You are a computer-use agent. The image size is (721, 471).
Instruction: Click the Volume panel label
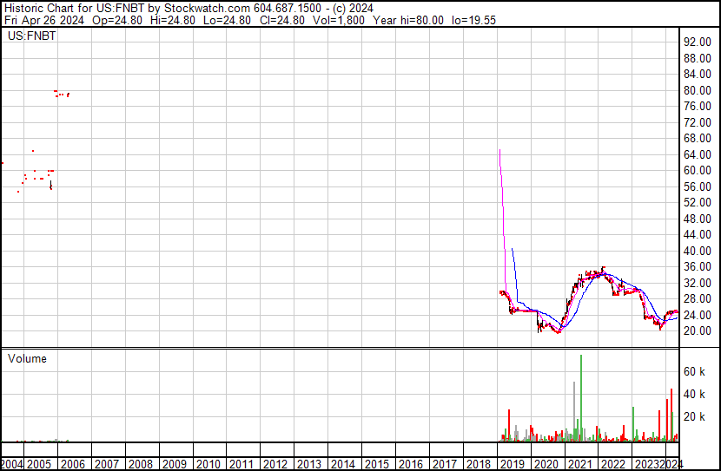point(27,358)
